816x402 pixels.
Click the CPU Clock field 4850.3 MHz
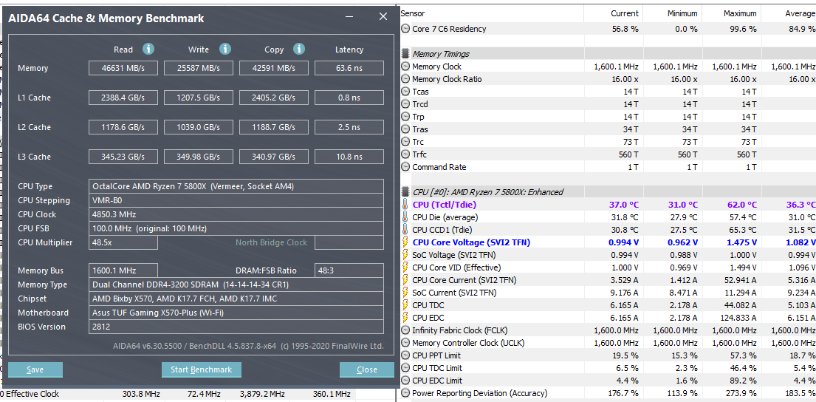236,214
